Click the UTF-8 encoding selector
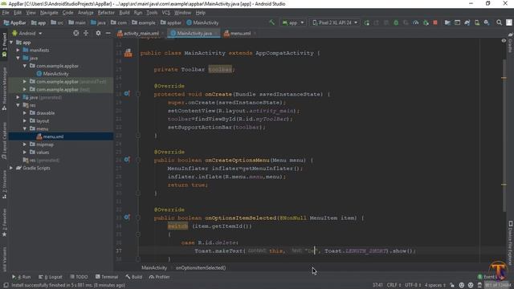The width and height of the screenshot is (514, 289). (x=413, y=285)
